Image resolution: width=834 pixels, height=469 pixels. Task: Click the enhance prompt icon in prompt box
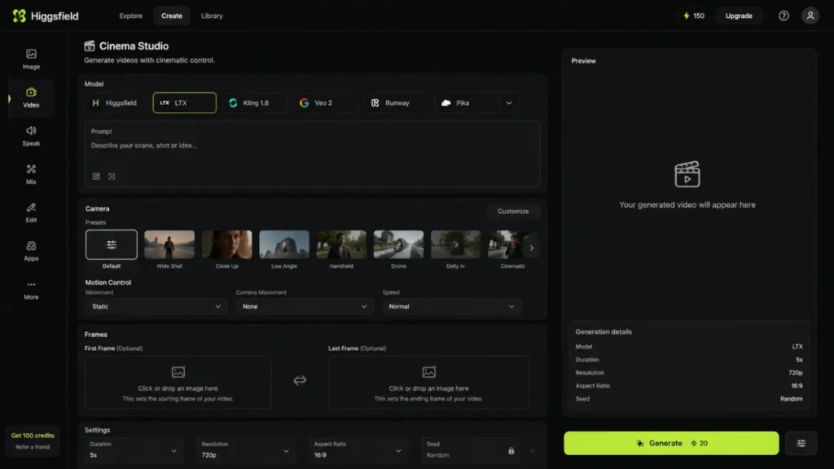(x=96, y=176)
